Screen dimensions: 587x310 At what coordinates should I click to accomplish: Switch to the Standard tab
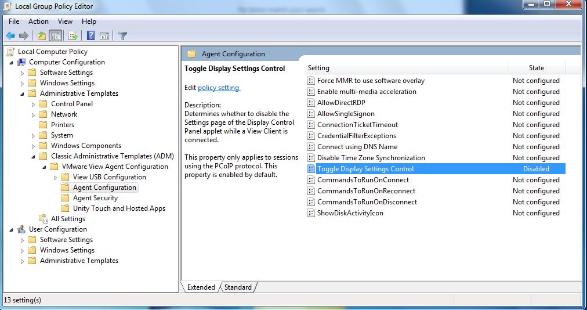pyautogui.click(x=238, y=287)
